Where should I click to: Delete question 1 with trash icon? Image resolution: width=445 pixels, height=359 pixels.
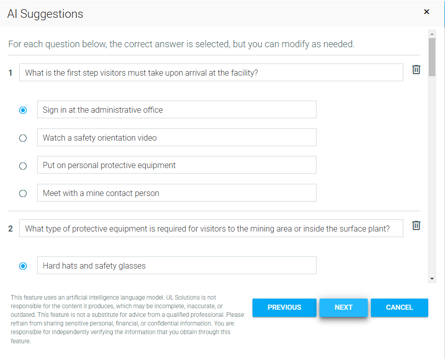[416, 70]
